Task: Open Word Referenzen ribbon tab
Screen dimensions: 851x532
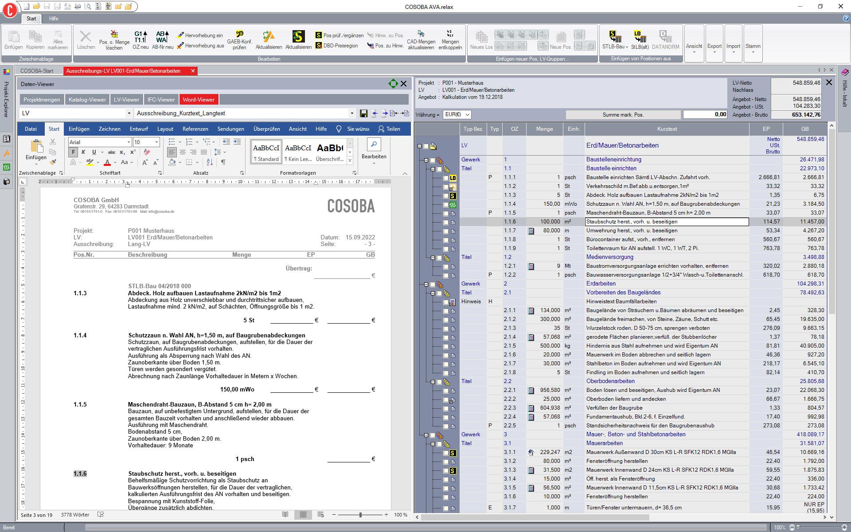Action: click(195, 129)
